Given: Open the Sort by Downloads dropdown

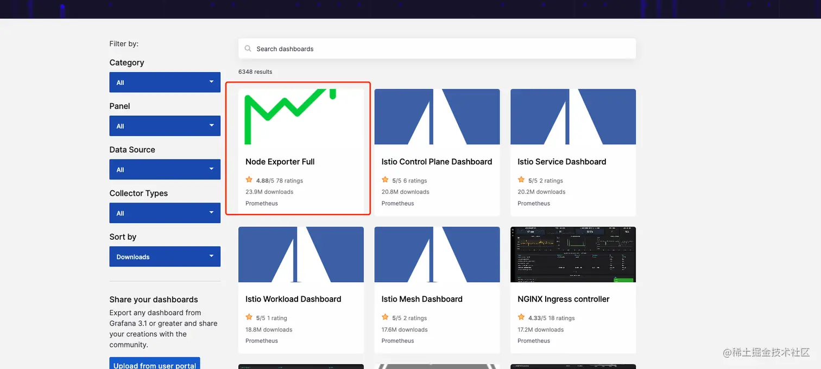Looking at the screenshot, I should click(x=165, y=257).
